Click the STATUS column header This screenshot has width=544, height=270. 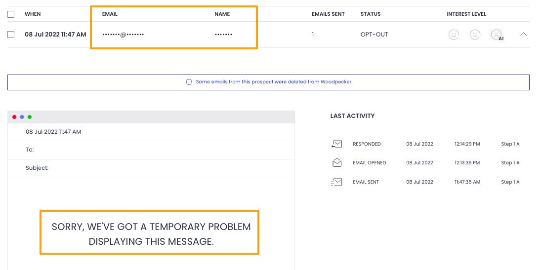(371, 14)
